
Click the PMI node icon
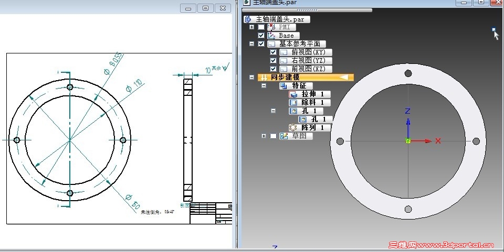coord(271,27)
